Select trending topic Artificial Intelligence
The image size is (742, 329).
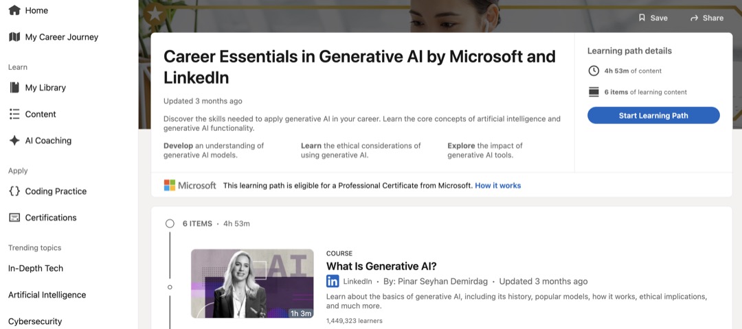pyautogui.click(x=47, y=295)
